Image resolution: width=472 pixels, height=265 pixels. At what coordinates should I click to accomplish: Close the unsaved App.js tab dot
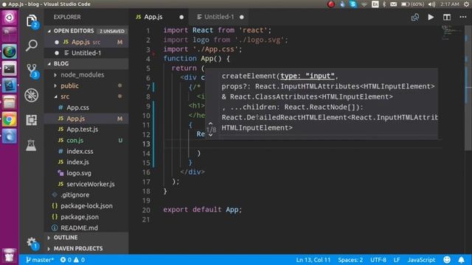[181, 17]
